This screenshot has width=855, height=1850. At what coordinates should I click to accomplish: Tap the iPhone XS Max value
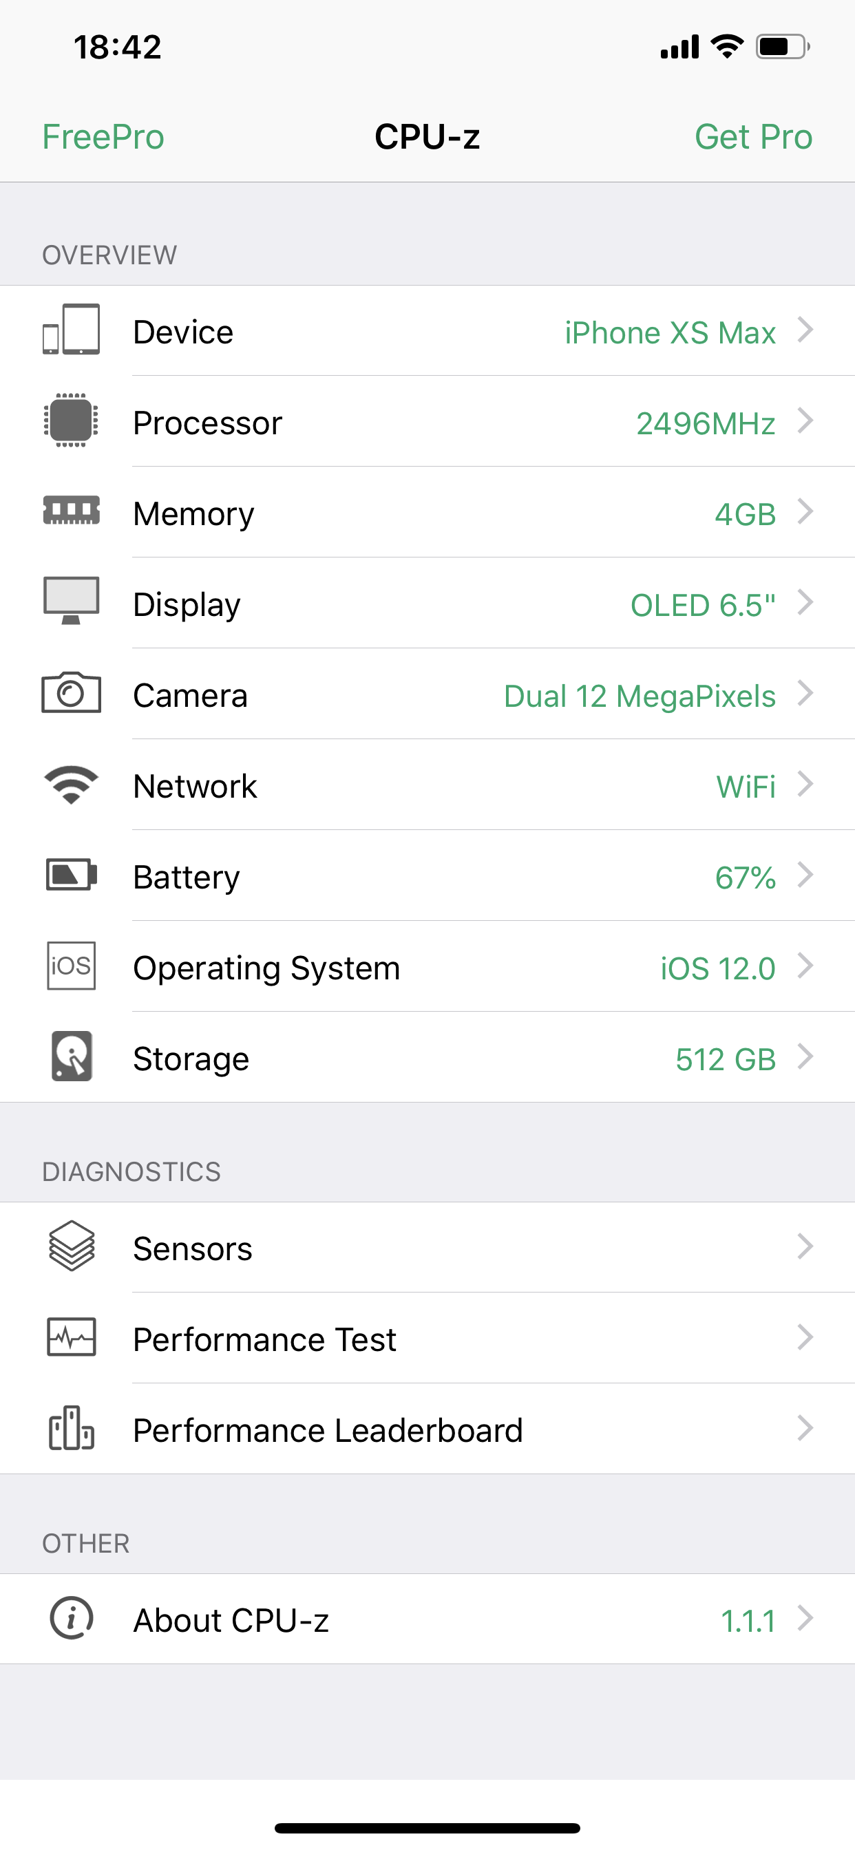click(x=670, y=332)
